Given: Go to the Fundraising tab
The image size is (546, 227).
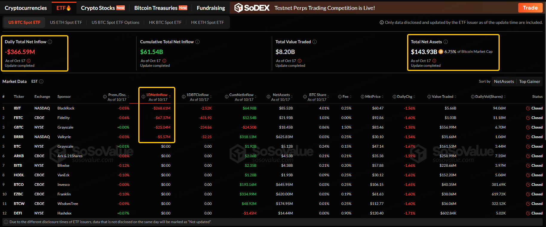Looking at the screenshot, I should 211,8.
